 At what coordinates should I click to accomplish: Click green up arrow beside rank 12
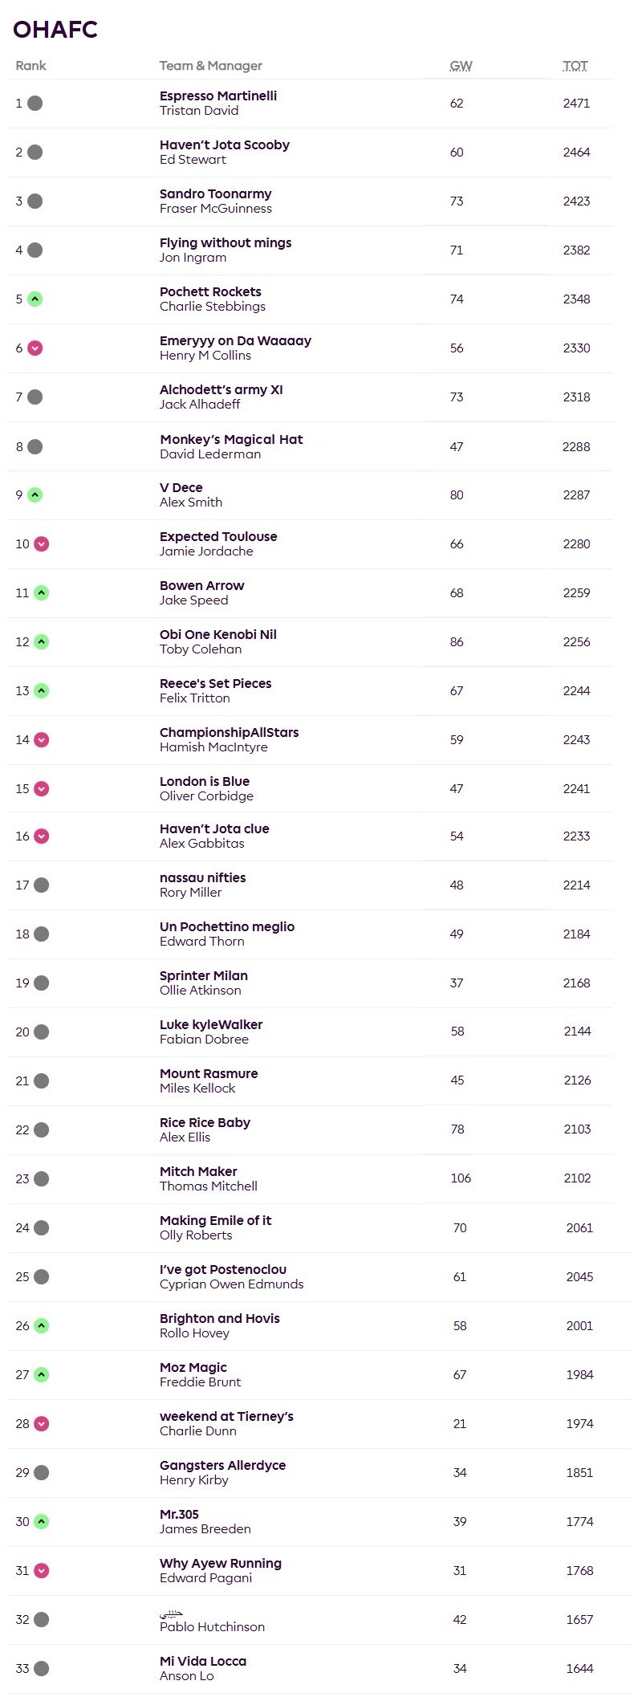tap(42, 641)
